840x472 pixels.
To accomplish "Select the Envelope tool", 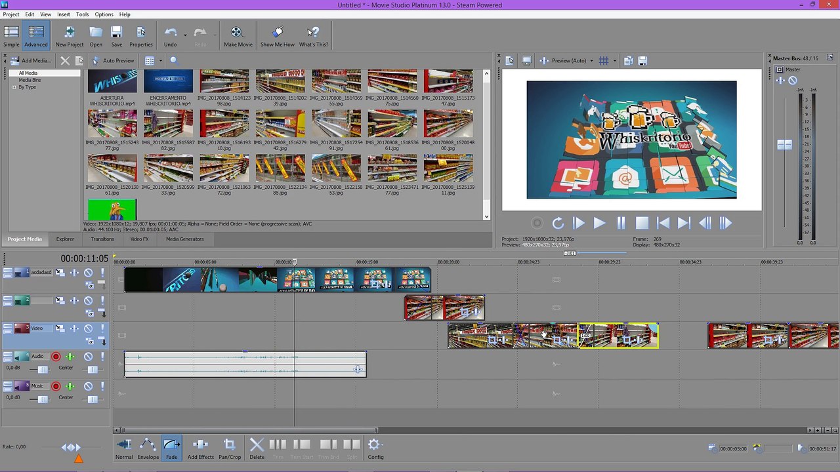I will coord(148,449).
